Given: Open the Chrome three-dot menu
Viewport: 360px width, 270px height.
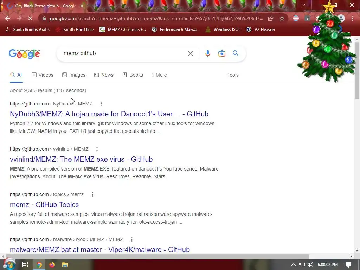Looking at the screenshot, I should pos(352,18).
